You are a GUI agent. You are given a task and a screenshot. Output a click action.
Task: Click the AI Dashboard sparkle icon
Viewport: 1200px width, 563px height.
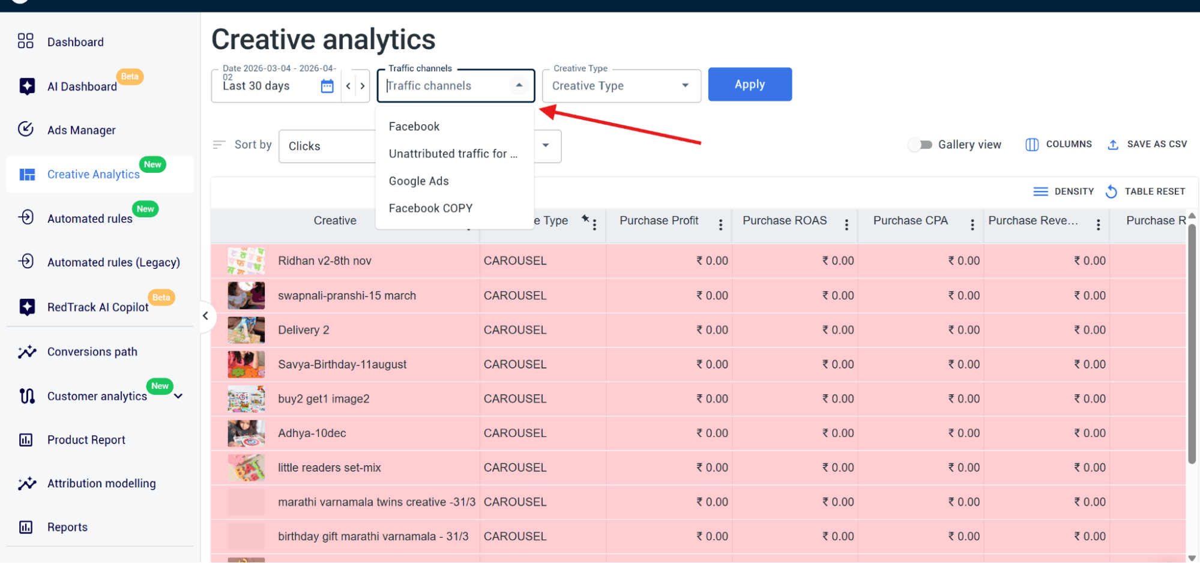click(27, 86)
